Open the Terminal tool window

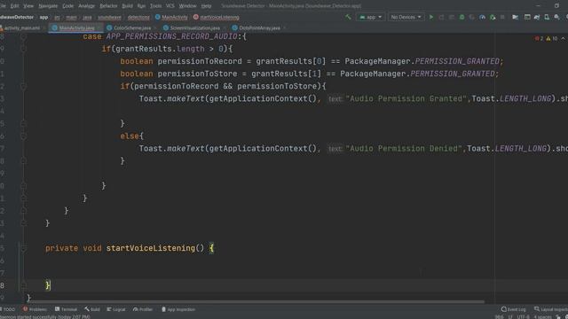66,309
